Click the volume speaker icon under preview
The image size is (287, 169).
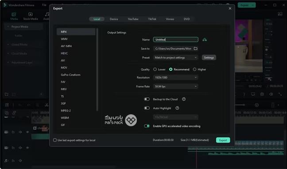pos(271,94)
